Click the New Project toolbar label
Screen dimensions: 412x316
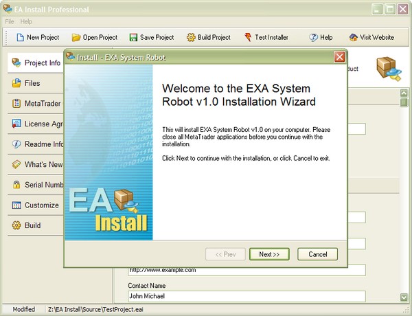click(43, 38)
